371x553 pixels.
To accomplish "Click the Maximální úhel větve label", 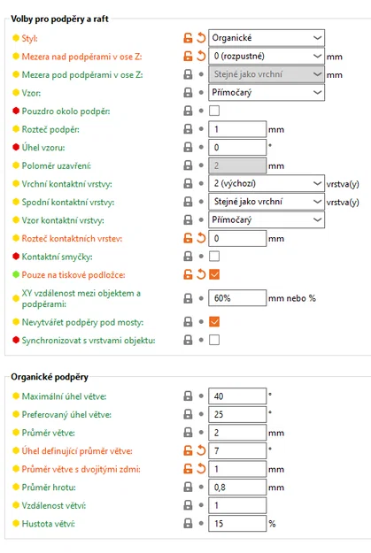I will (64, 396).
